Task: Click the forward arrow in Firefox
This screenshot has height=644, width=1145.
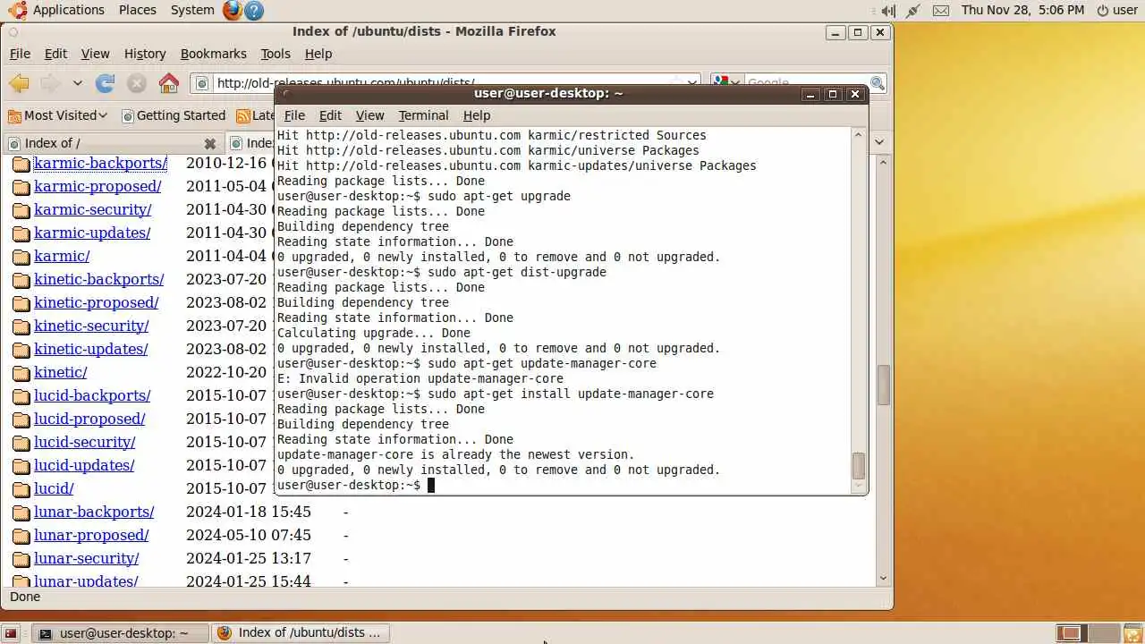Action: pyautogui.click(x=50, y=83)
